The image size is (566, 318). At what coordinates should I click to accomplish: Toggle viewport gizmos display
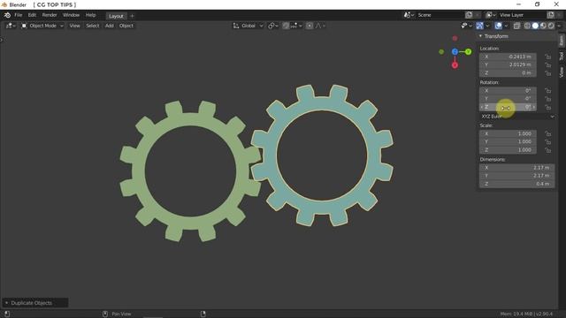point(479,26)
